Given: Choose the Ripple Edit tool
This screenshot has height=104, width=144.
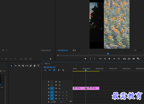Looking at the screenshot, I should pos(19,66).
